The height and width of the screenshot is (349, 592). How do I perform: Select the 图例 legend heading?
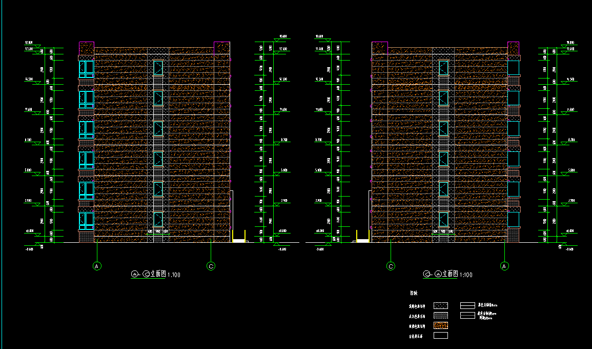(414, 293)
